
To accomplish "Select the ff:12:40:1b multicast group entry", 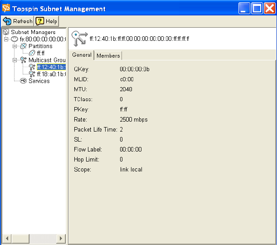I will [x=51, y=67].
